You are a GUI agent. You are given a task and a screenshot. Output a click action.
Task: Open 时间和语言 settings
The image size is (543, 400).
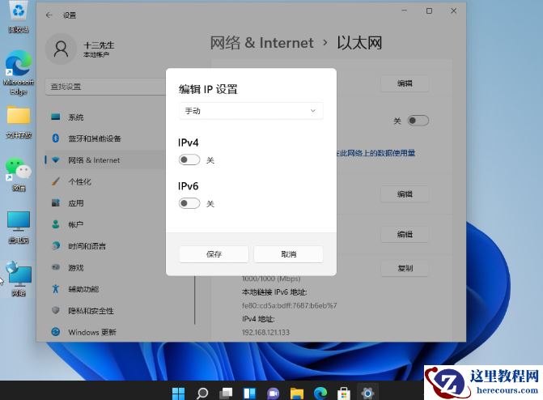click(x=105, y=246)
